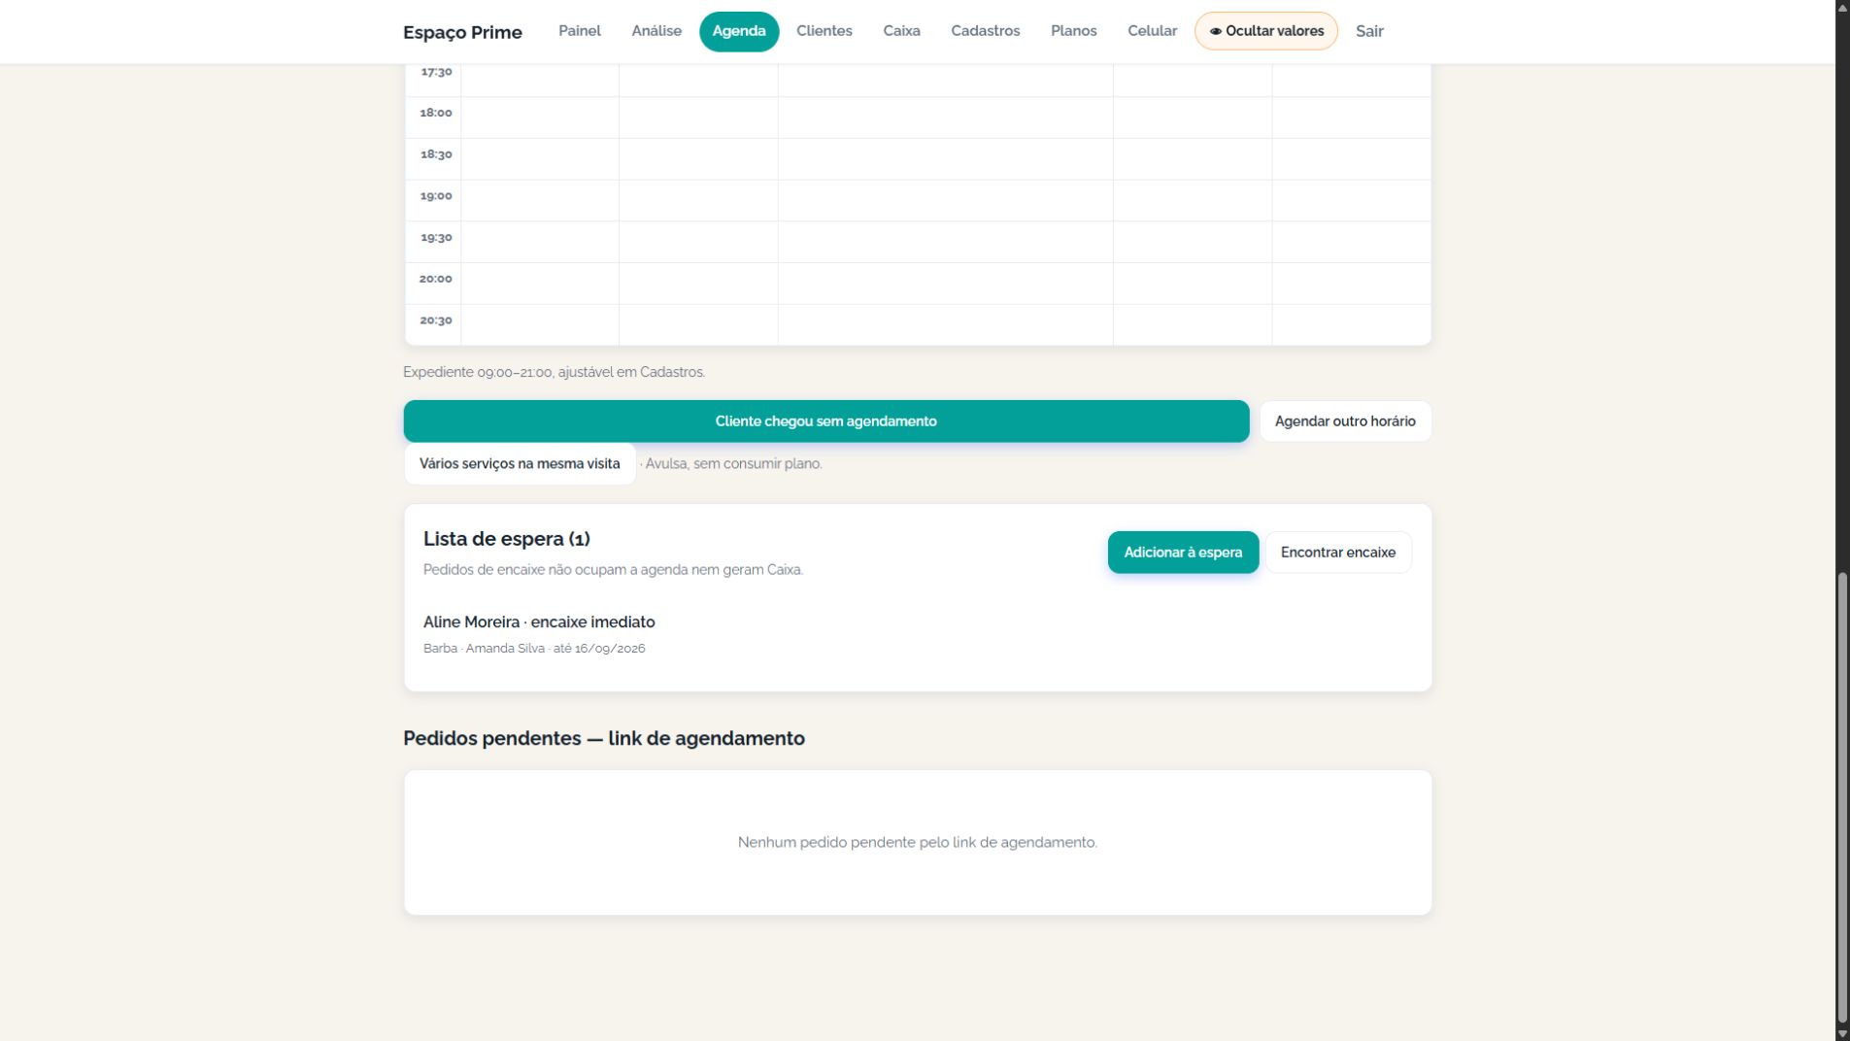
Task: Click the 18:00 time label
Action: tap(436, 113)
